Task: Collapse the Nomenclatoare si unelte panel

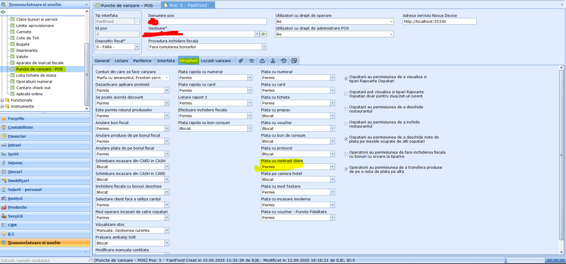Action: tap(86, 4)
